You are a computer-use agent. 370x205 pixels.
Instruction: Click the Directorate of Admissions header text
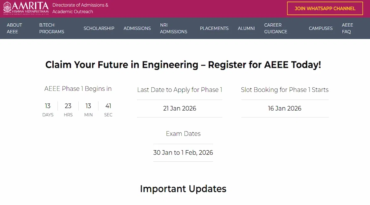click(x=80, y=8)
